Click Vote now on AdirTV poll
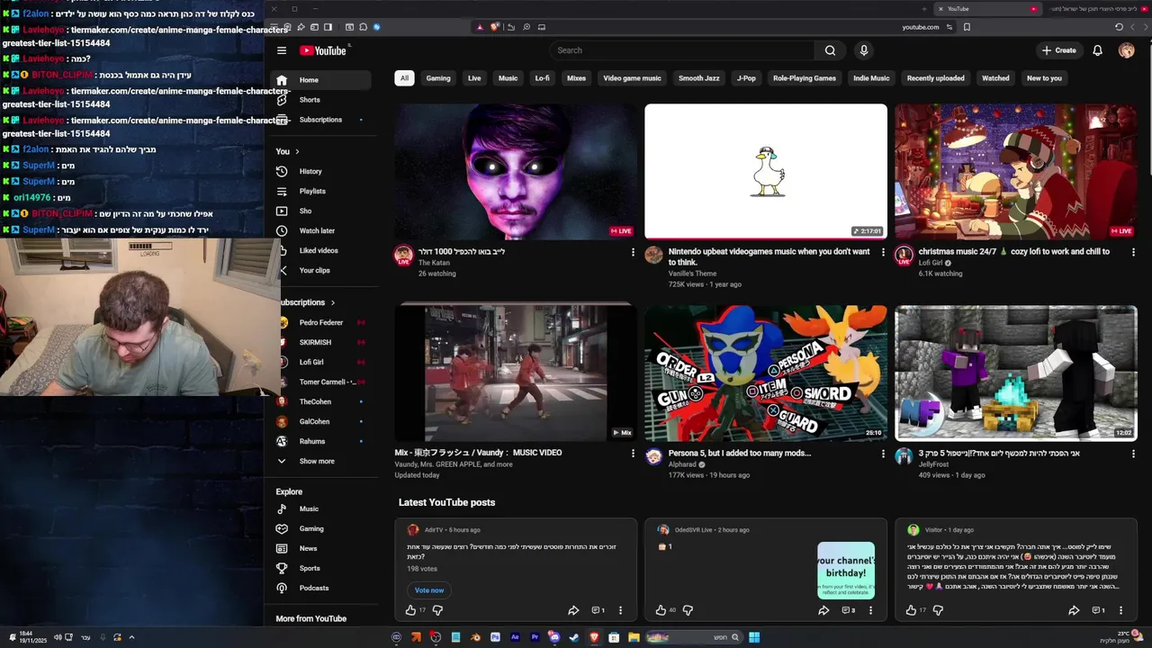1152x648 pixels. click(429, 590)
